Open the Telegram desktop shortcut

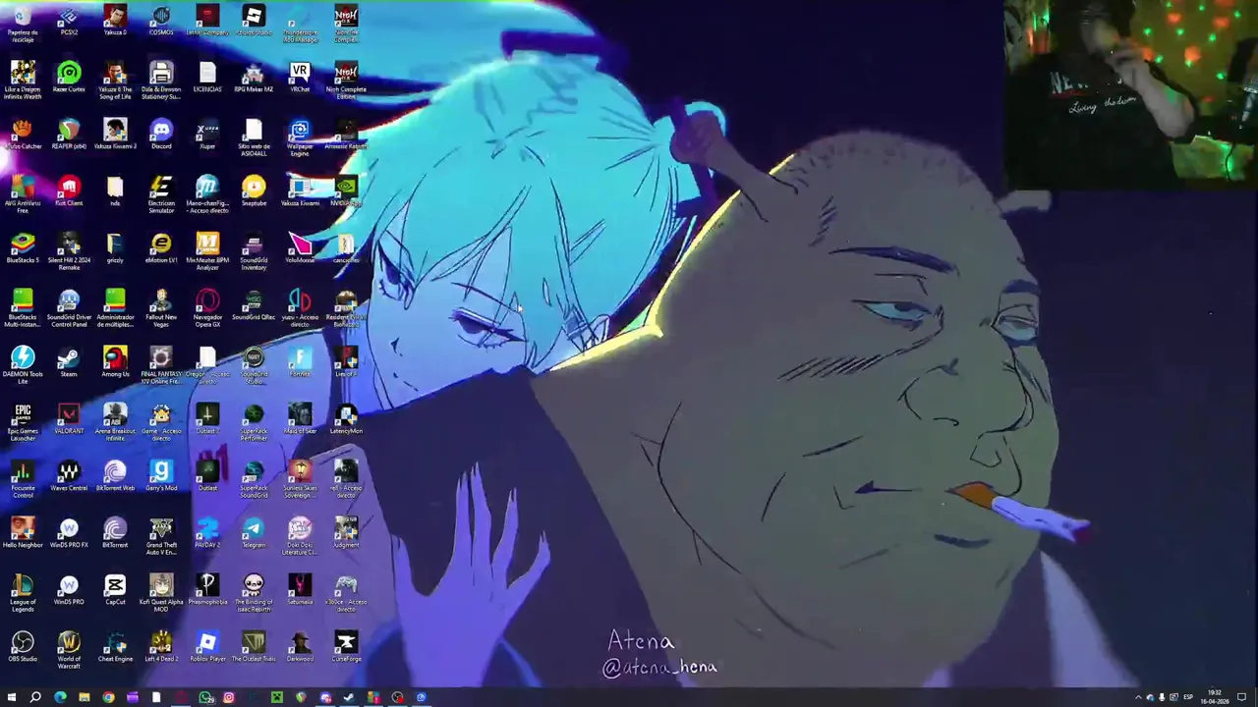pyautogui.click(x=254, y=534)
